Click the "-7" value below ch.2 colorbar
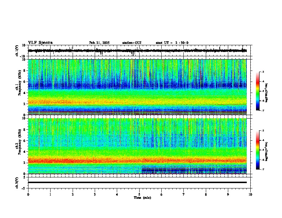The image size is (282, 218). [x=262, y=170]
